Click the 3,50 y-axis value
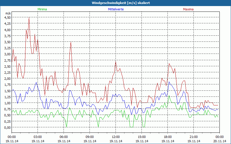The height and width of the screenshot is (144, 231). 8,42
